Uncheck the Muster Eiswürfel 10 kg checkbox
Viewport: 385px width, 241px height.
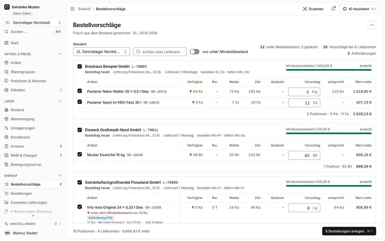click(80, 154)
